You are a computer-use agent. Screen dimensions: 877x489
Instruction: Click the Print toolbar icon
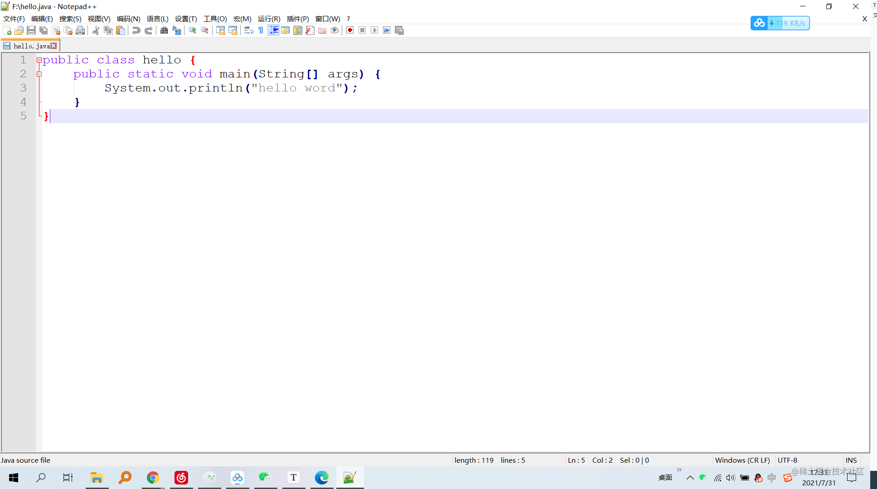coord(80,30)
